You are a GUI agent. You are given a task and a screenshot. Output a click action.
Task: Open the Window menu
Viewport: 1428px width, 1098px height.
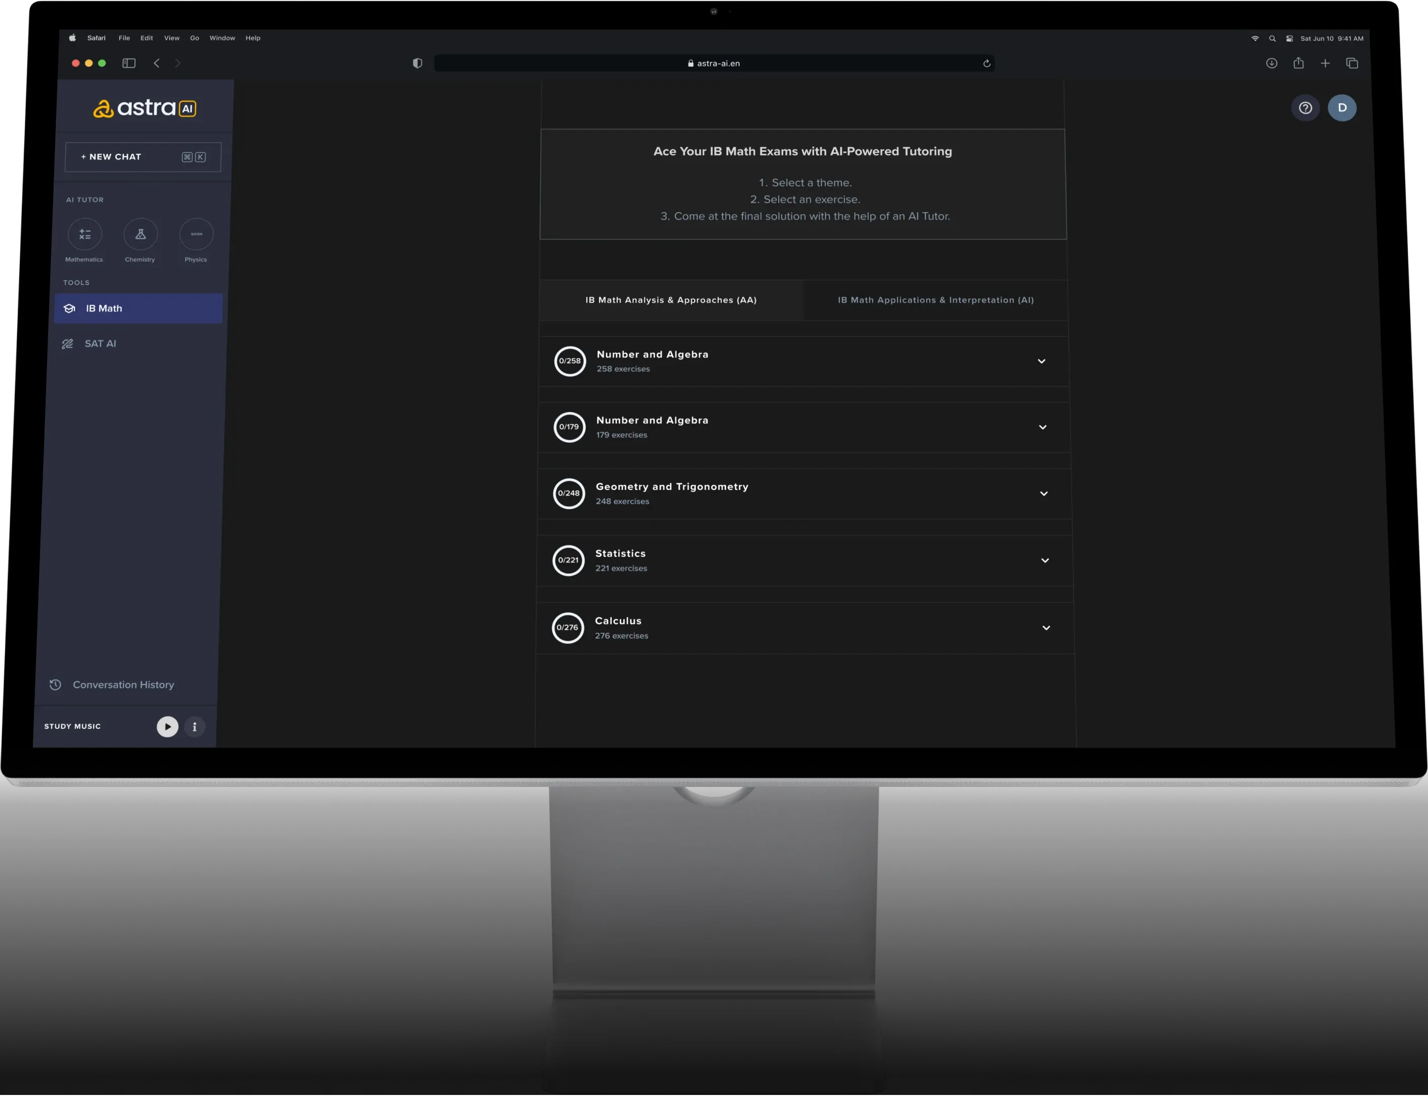click(222, 38)
